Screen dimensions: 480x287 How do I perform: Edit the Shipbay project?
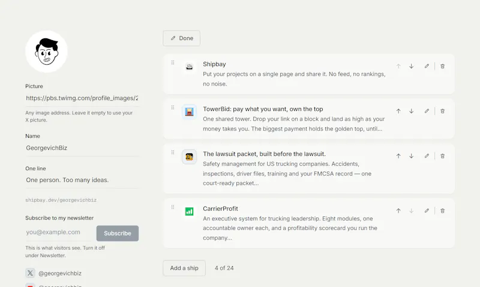[427, 66]
